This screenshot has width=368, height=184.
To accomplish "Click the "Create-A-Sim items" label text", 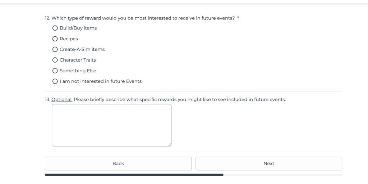I will click(82, 49).
